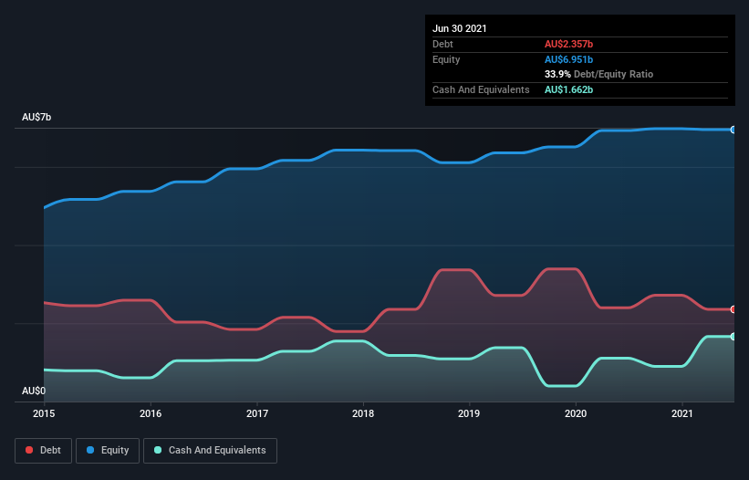Select the Cash endpoint marker on the chart
The image size is (749, 480).
pos(733,337)
